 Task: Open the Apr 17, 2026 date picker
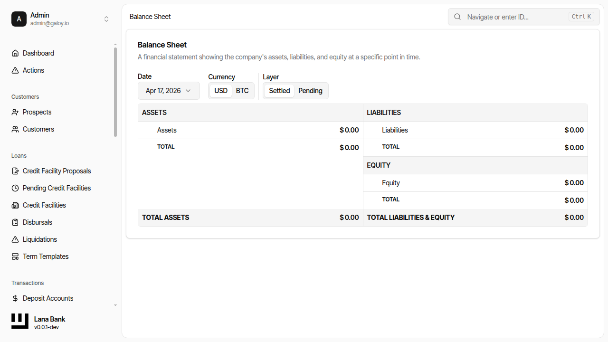pyautogui.click(x=169, y=91)
